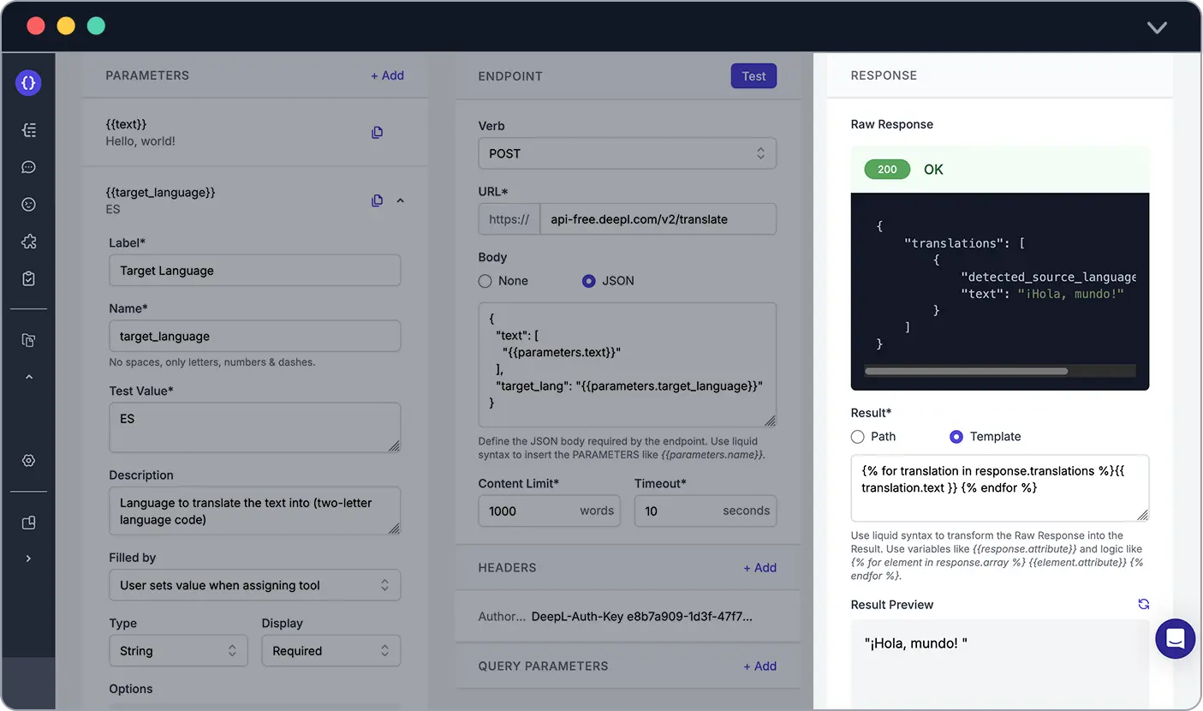Viewport: 1203px width, 711px height.
Task: Open the Display Required dropdown
Action: point(331,651)
